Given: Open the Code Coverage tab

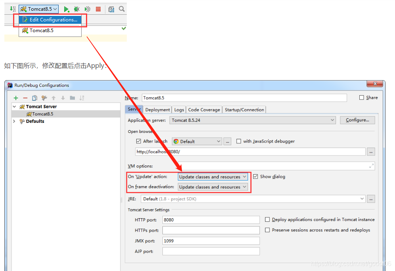Looking at the screenshot, I should [x=204, y=110].
